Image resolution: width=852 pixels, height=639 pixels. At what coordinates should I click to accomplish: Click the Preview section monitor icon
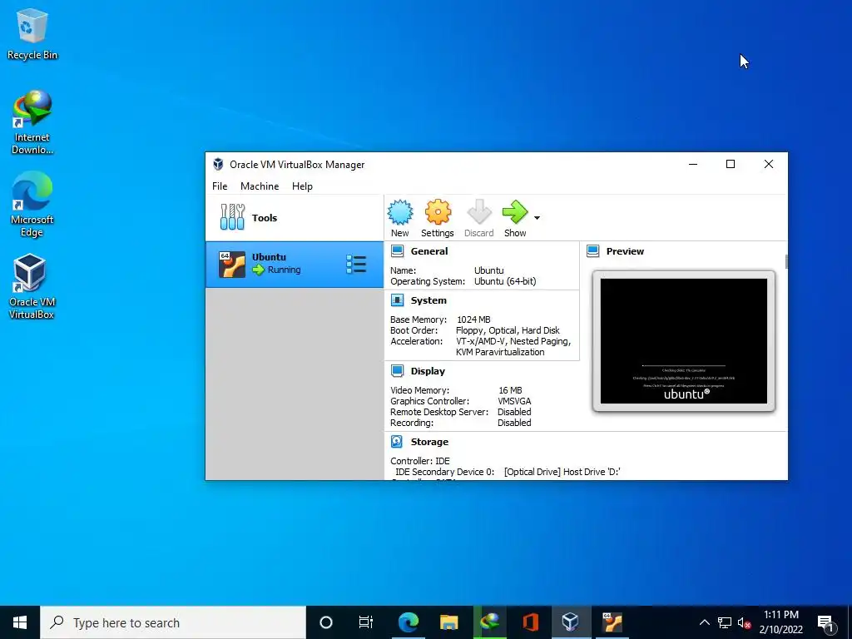592,251
